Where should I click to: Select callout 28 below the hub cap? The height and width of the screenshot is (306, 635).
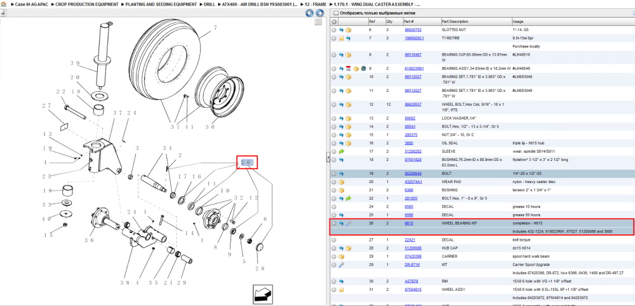(x=260, y=268)
